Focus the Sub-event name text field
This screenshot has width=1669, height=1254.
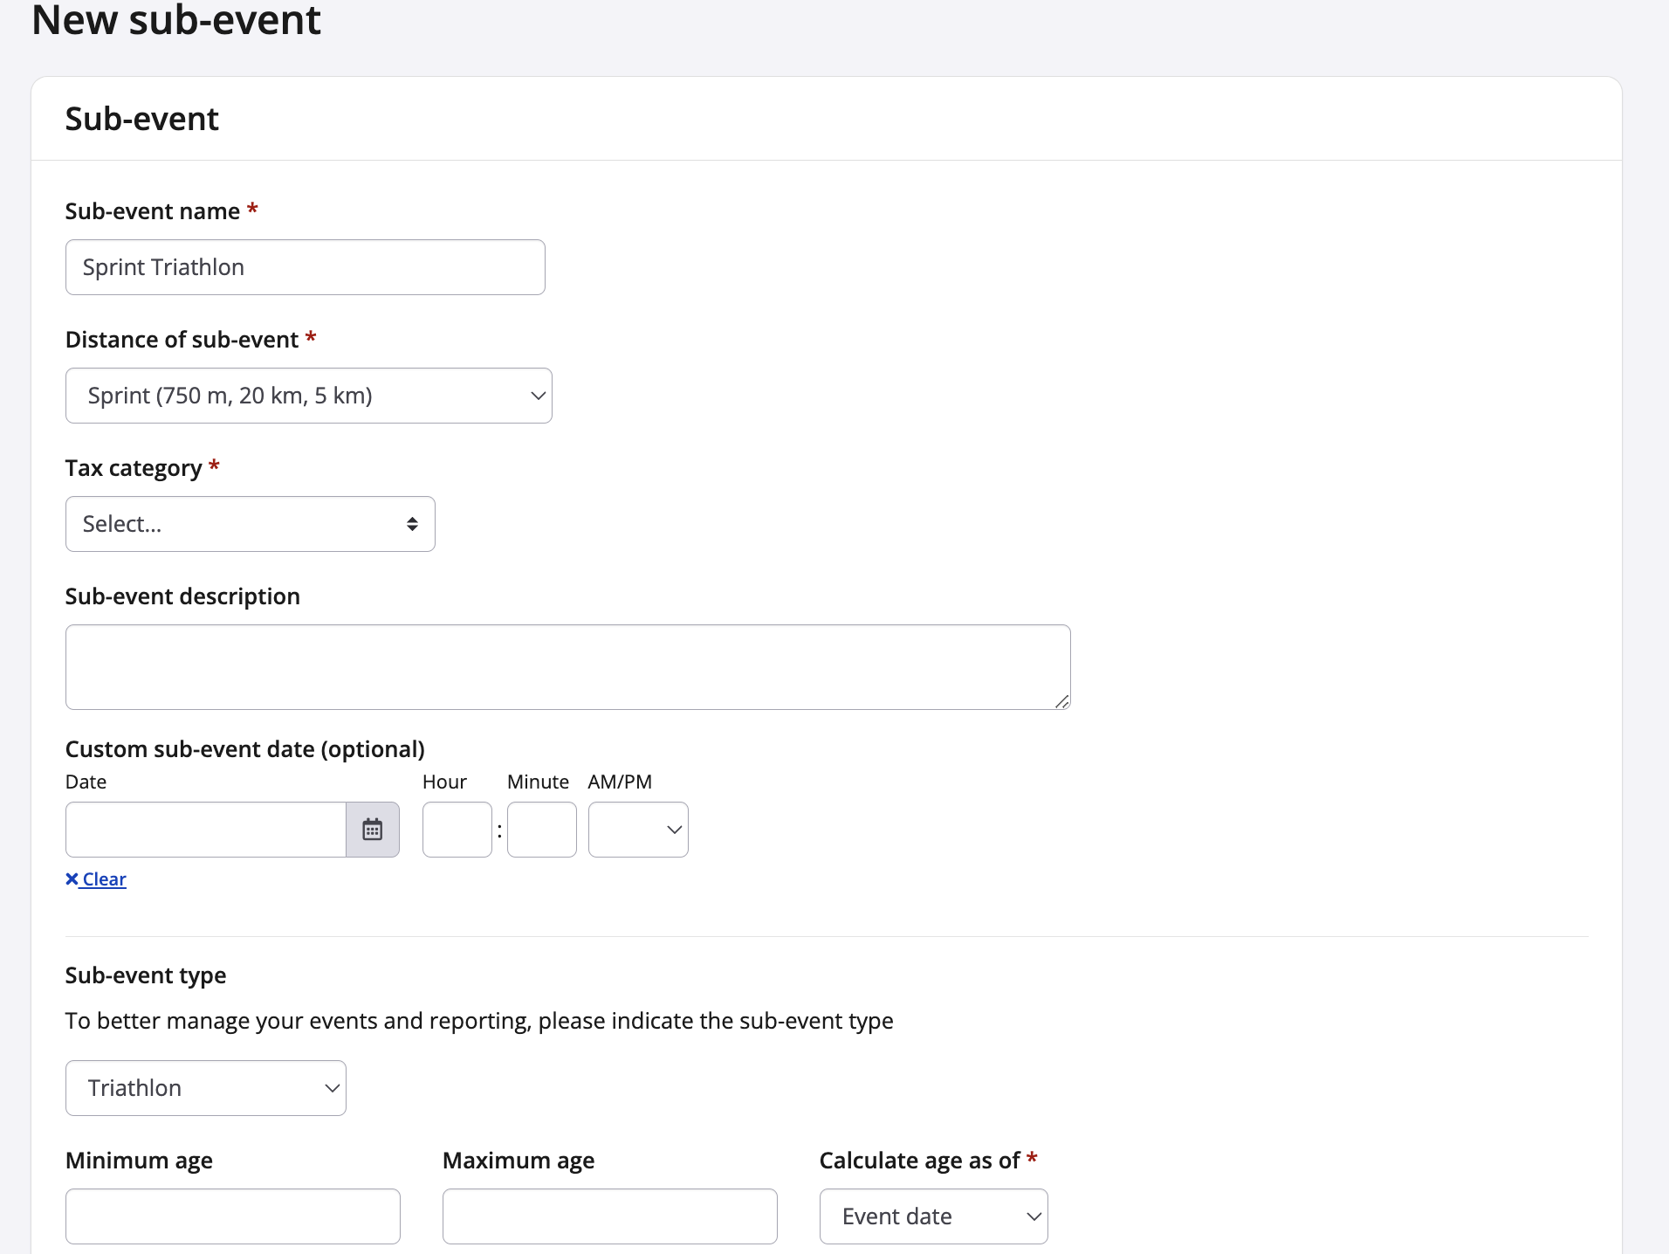[305, 267]
